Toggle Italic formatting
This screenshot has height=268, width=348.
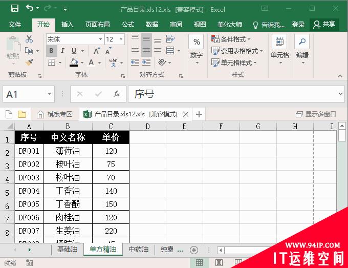coord(62,51)
